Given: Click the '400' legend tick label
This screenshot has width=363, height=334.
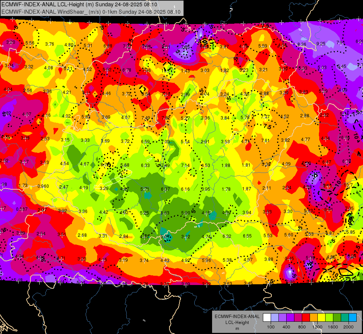Looking at the screenshot, I should [286, 327].
